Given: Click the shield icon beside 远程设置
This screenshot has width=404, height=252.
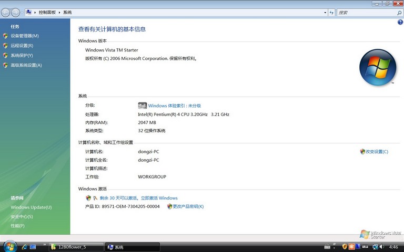Looking at the screenshot, I should pyautogui.click(x=5, y=46).
